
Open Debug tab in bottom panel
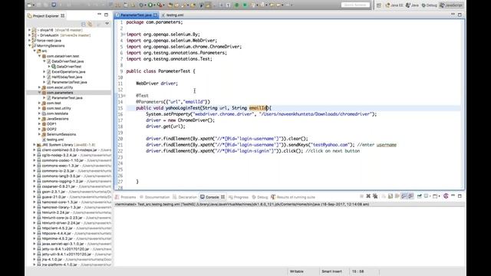260,197
